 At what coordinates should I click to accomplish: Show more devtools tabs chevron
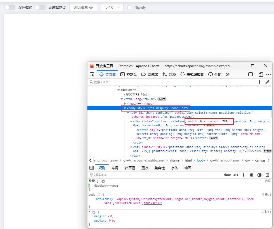[227, 74]
